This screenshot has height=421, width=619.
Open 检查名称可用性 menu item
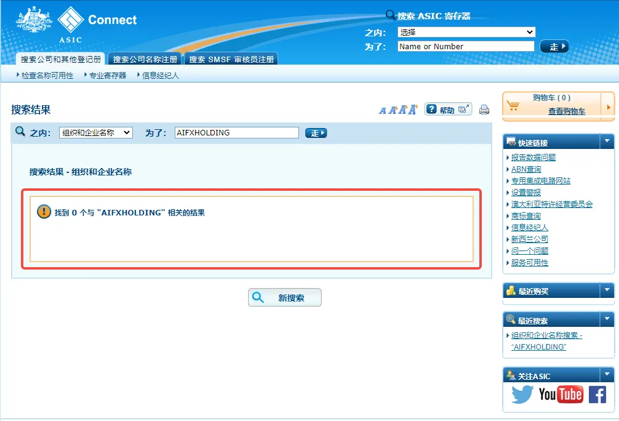point(47,76)
